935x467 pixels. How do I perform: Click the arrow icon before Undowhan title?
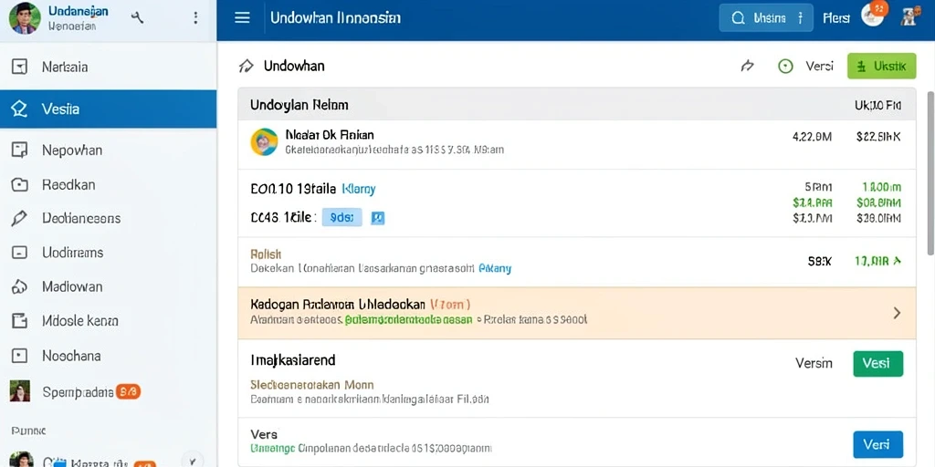(246, 66)
